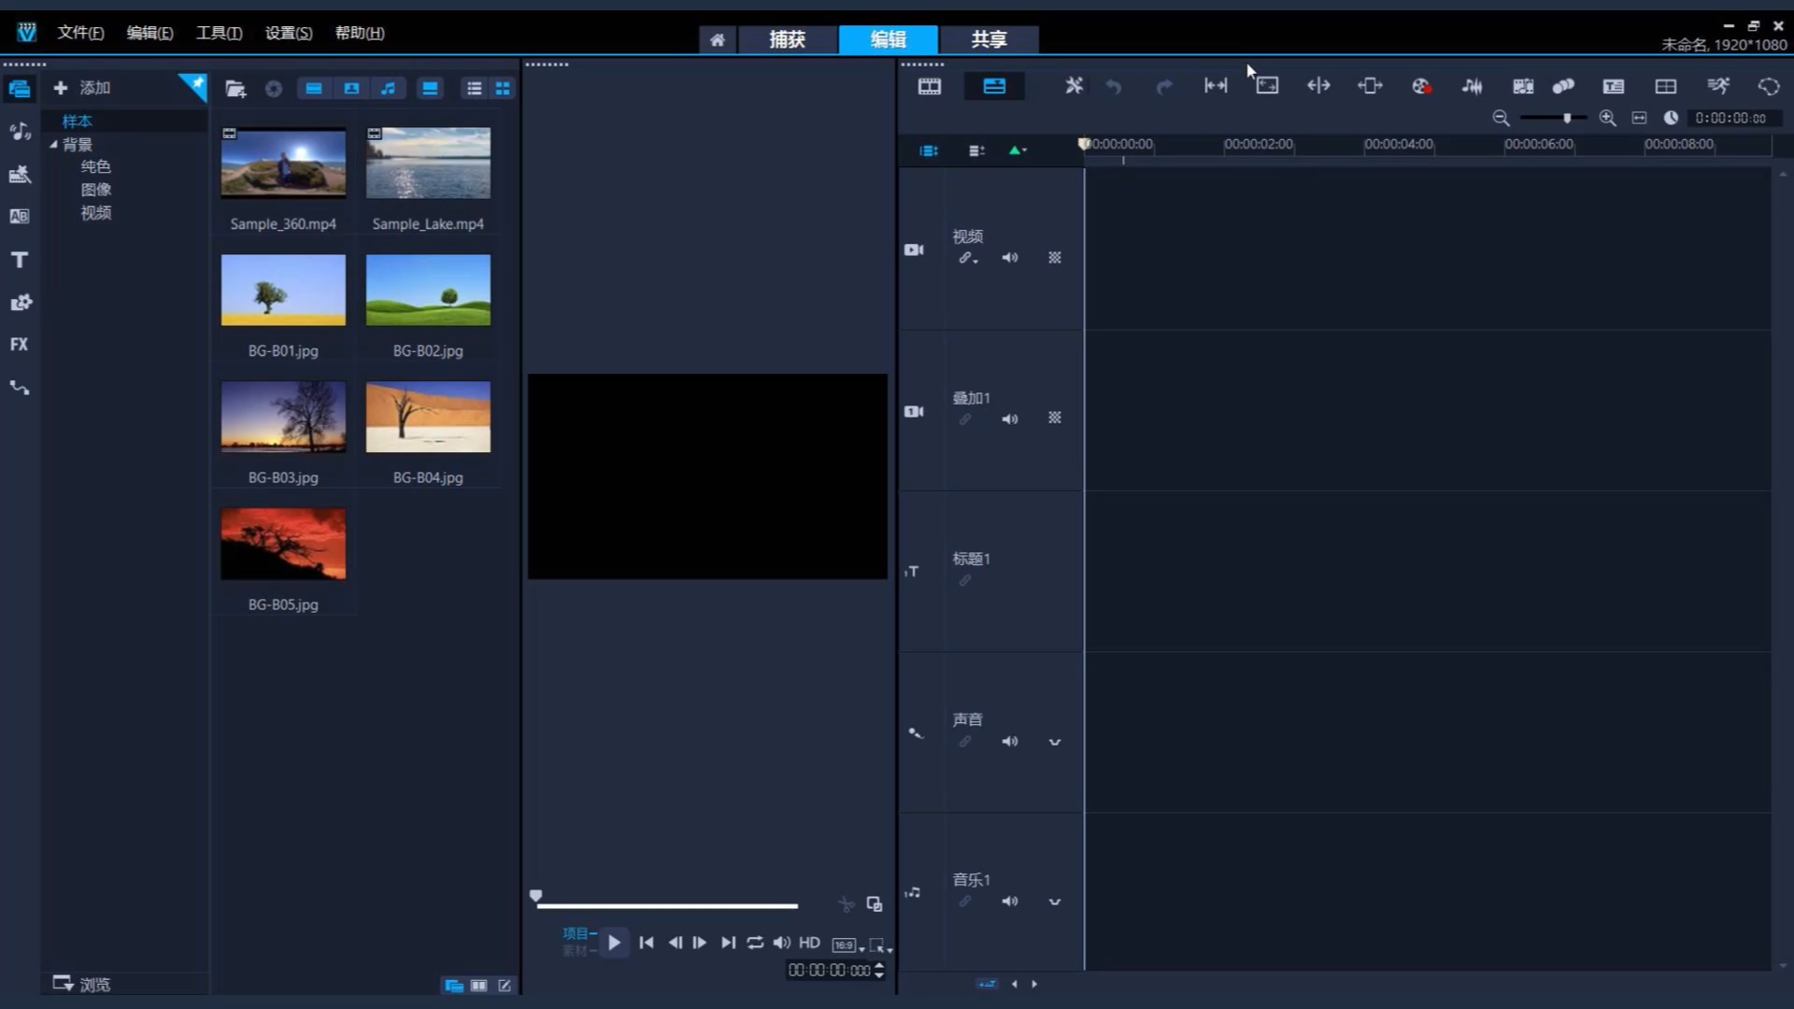The image size is (1794, 1009).
Task: Switch library to thumbnail view
Action: pyautogui.click(x=503, y=89)
